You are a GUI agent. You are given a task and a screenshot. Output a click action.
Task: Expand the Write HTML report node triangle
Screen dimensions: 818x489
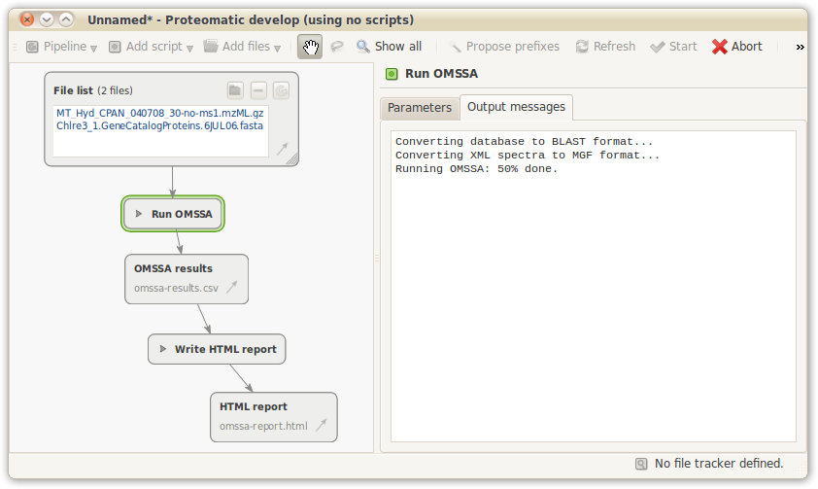162,349
